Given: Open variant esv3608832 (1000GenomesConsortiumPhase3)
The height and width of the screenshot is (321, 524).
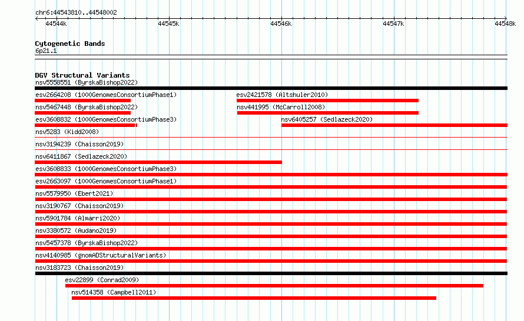Looking at the screenshot, I should pos(106,119).
